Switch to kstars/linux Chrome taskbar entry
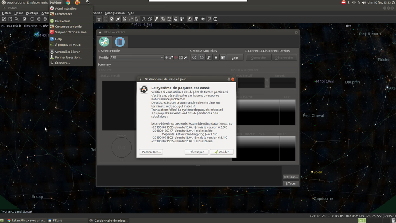Screen dimensions: 396x223 27,221
